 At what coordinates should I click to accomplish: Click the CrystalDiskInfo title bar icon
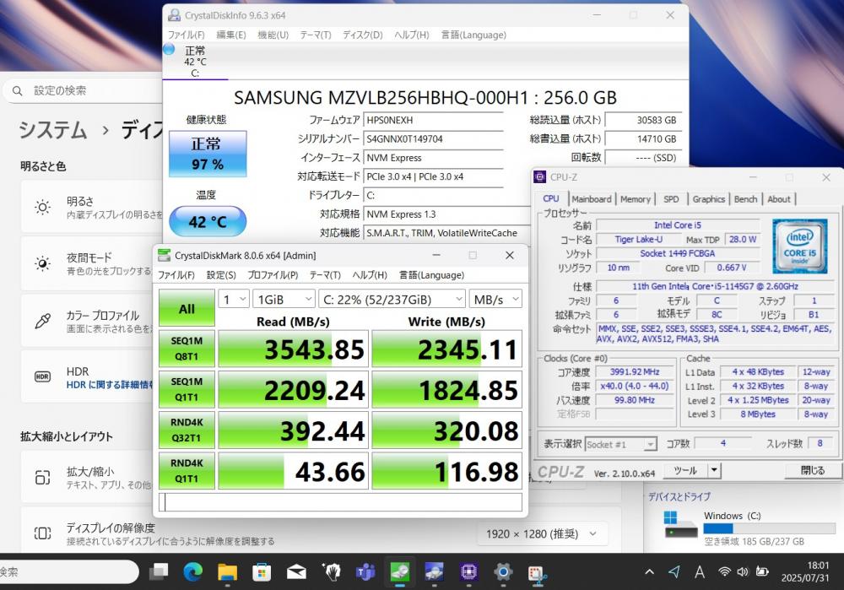click(174, 15)
